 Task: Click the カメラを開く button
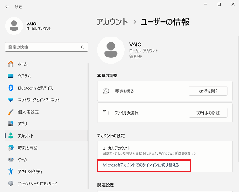208,91
